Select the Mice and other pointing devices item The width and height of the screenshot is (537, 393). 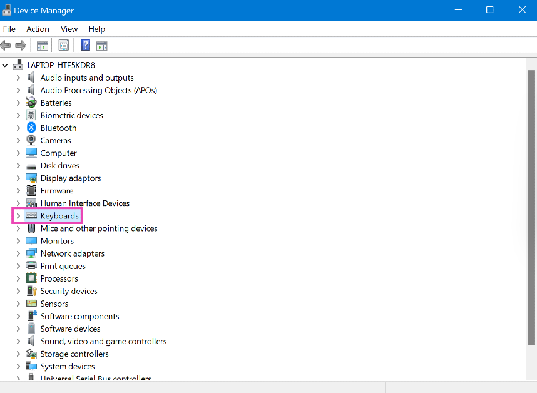tap(99, 228)
